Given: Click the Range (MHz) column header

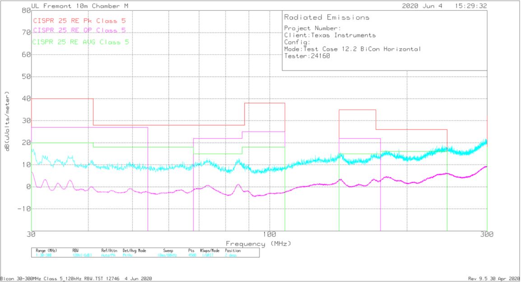Looking at the screenshot, I should 46,251.
